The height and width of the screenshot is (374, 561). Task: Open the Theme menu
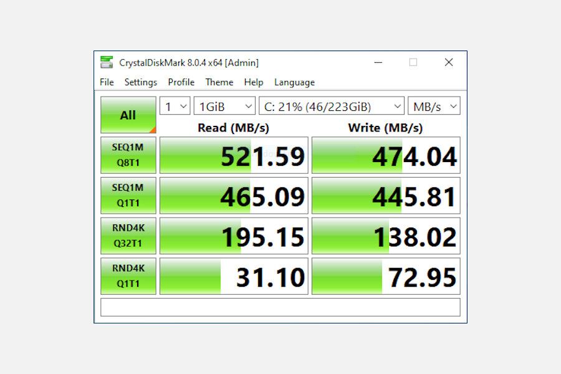coord(219,82)
